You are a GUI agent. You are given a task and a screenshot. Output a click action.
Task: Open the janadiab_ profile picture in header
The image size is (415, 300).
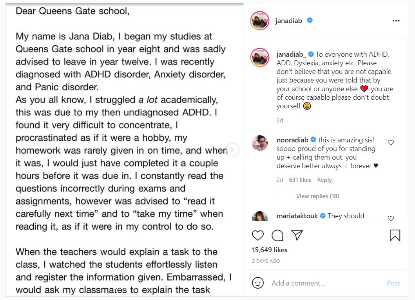pyautogui.click(x=260, y=21)
